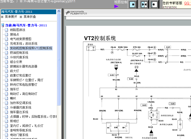
Task: Open 车牌照灯/位置灯，尾灯 in the tree
Action: (x=27, y=80)
